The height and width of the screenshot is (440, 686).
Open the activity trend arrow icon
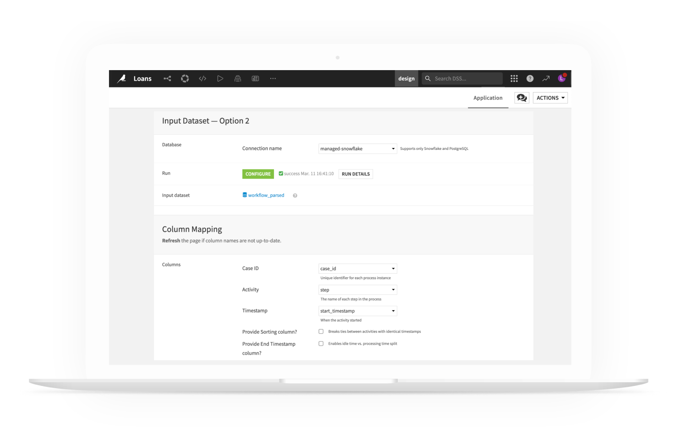(x=546, y=79)
